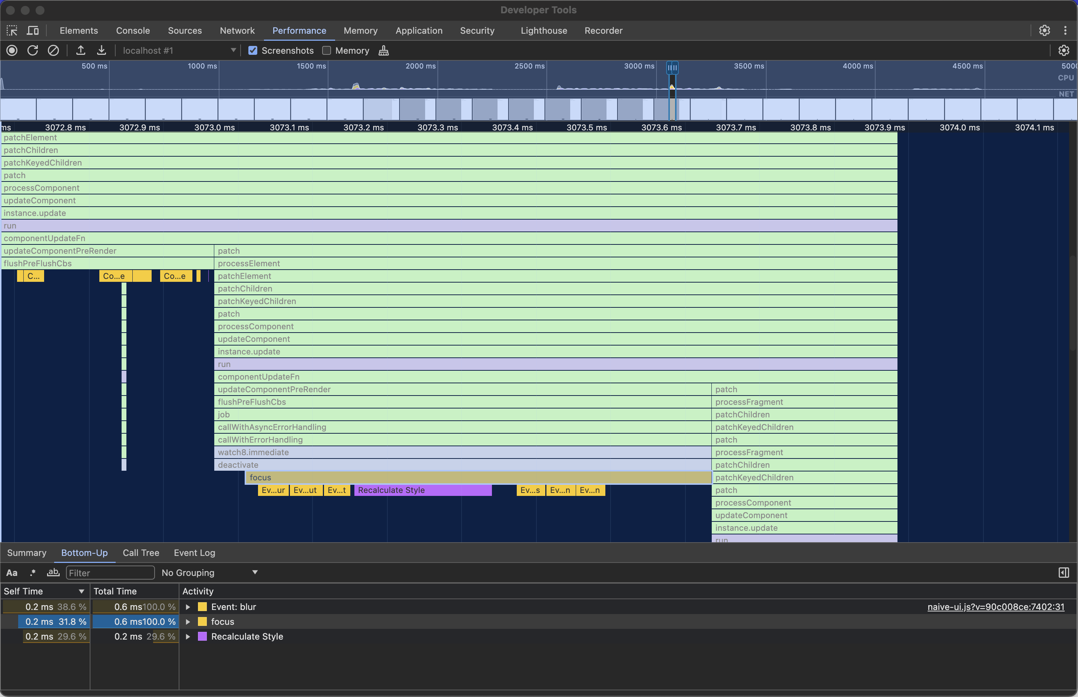Open capture settings gear in Performance toolbar
1078x697 pixels.
pyautogui.click(x=1064, y=51)
